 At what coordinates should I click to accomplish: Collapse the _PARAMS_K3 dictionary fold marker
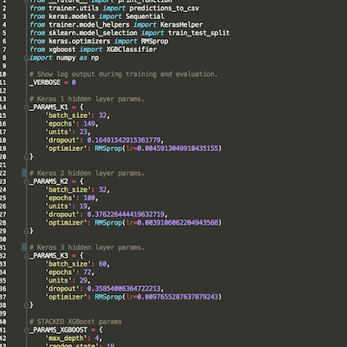coord(26,256)
